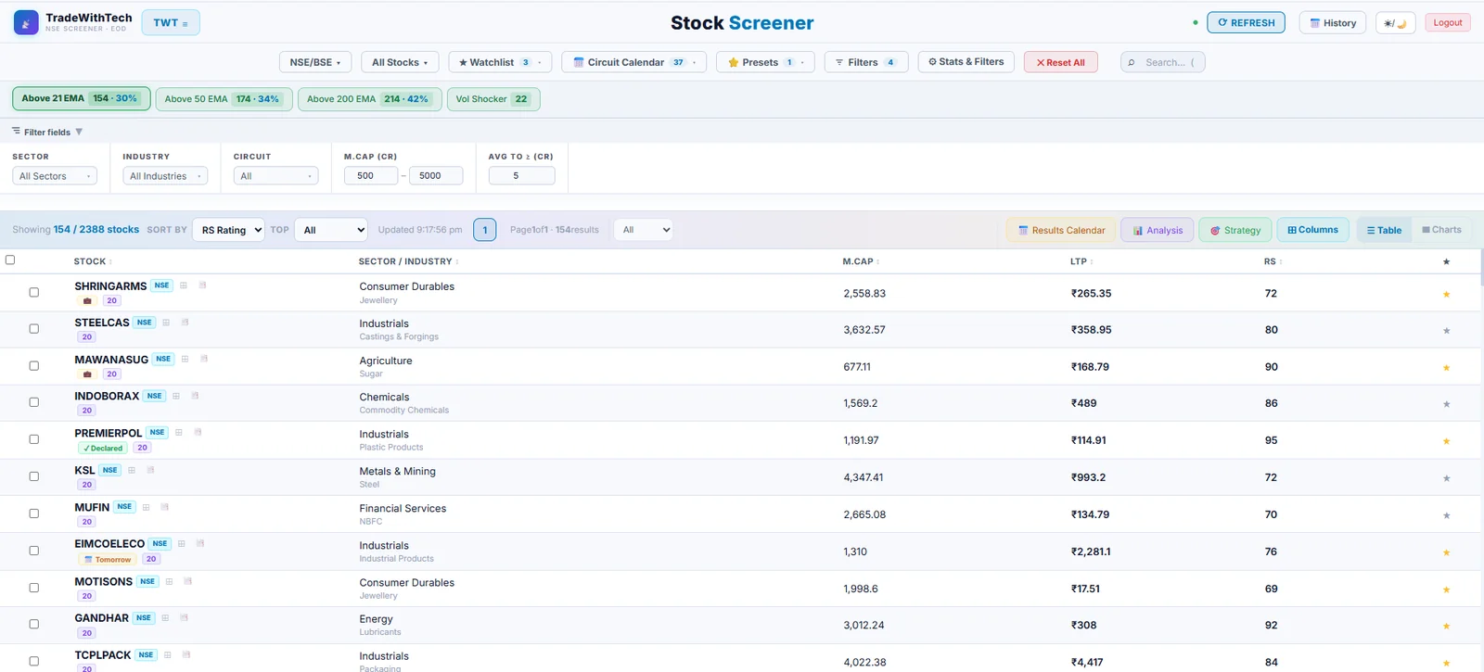1484x672 pixels.
Task: Toggle watchlist star for GANDHAR row
Action: pyautogui.click(x=1446, y=626)
